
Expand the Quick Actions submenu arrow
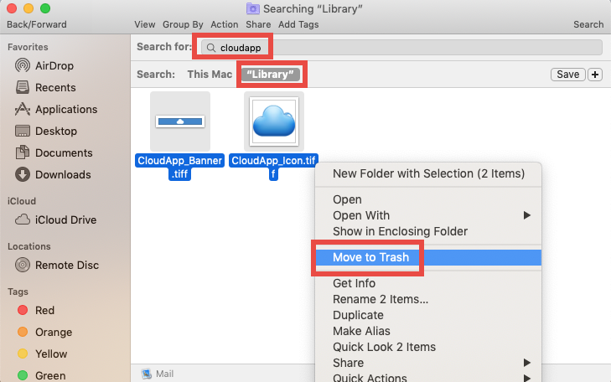(527, 378)
